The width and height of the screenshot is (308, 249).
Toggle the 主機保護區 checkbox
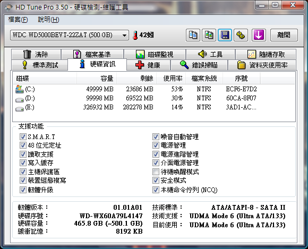[23, 171]
